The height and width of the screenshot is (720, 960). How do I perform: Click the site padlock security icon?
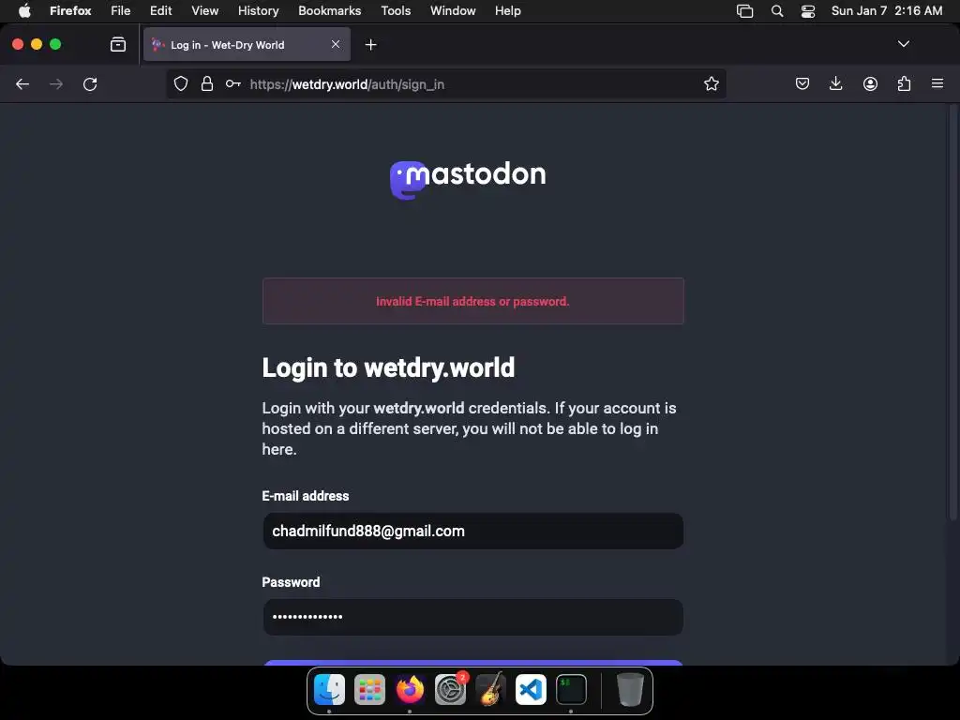click(207, 83)
